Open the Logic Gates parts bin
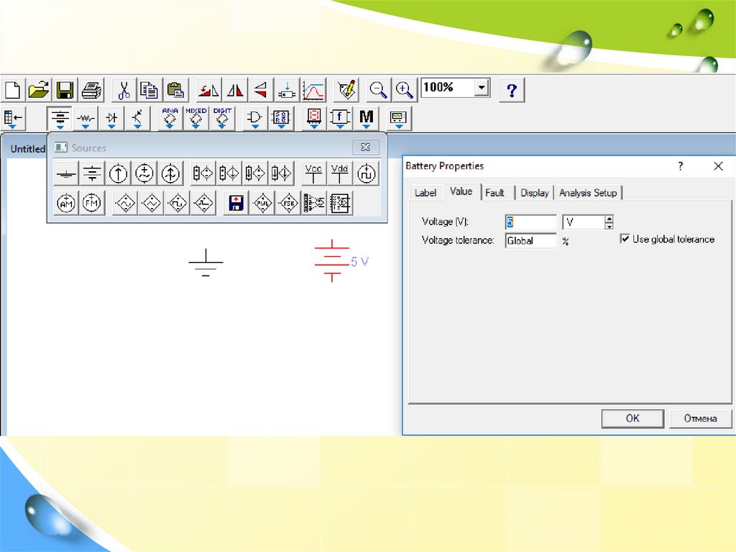Image resolution: width=736 pixels, height=552 pixels. pyautogui.click(x=254, y=117)
